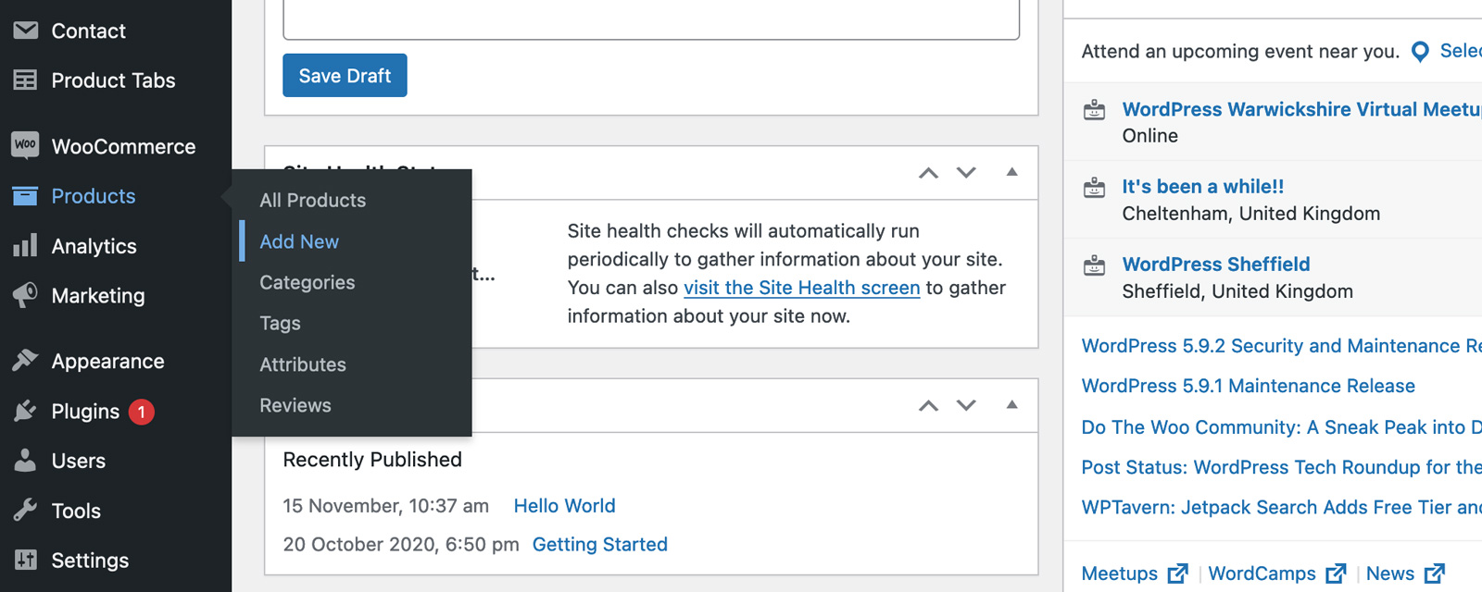Viewport: 1482px width, 592px height.
Task: Visit the Site Health screen link
Action: tap(801, 288)
